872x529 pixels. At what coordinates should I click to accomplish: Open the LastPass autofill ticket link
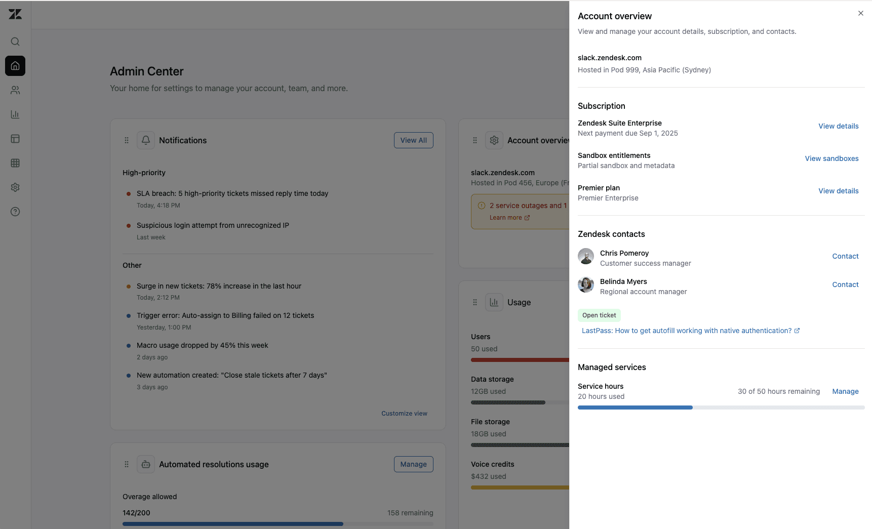691,331
